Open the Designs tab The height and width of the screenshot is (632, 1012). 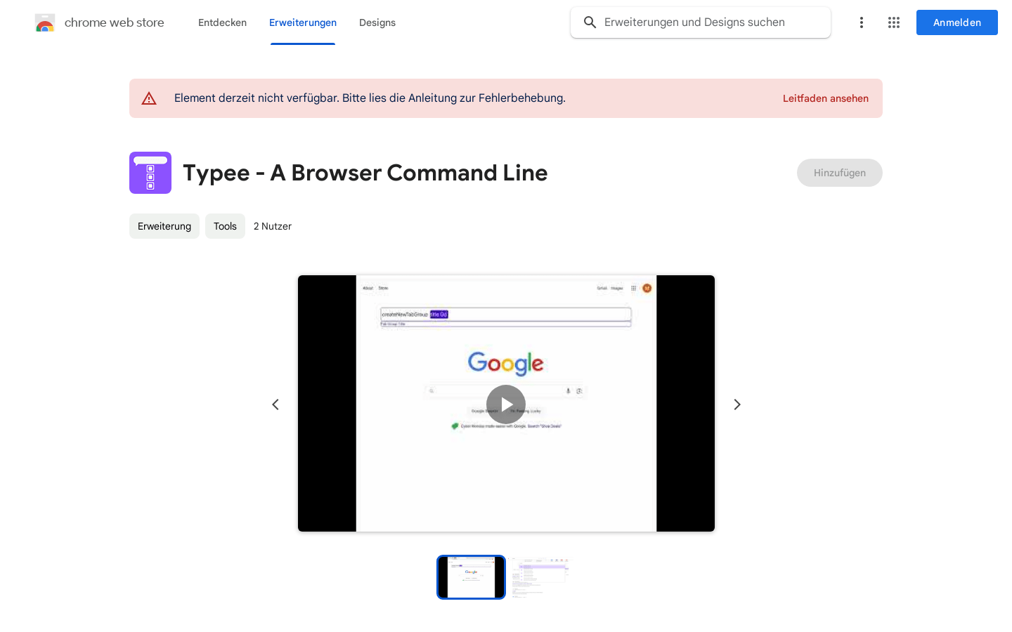click(377, 22)
